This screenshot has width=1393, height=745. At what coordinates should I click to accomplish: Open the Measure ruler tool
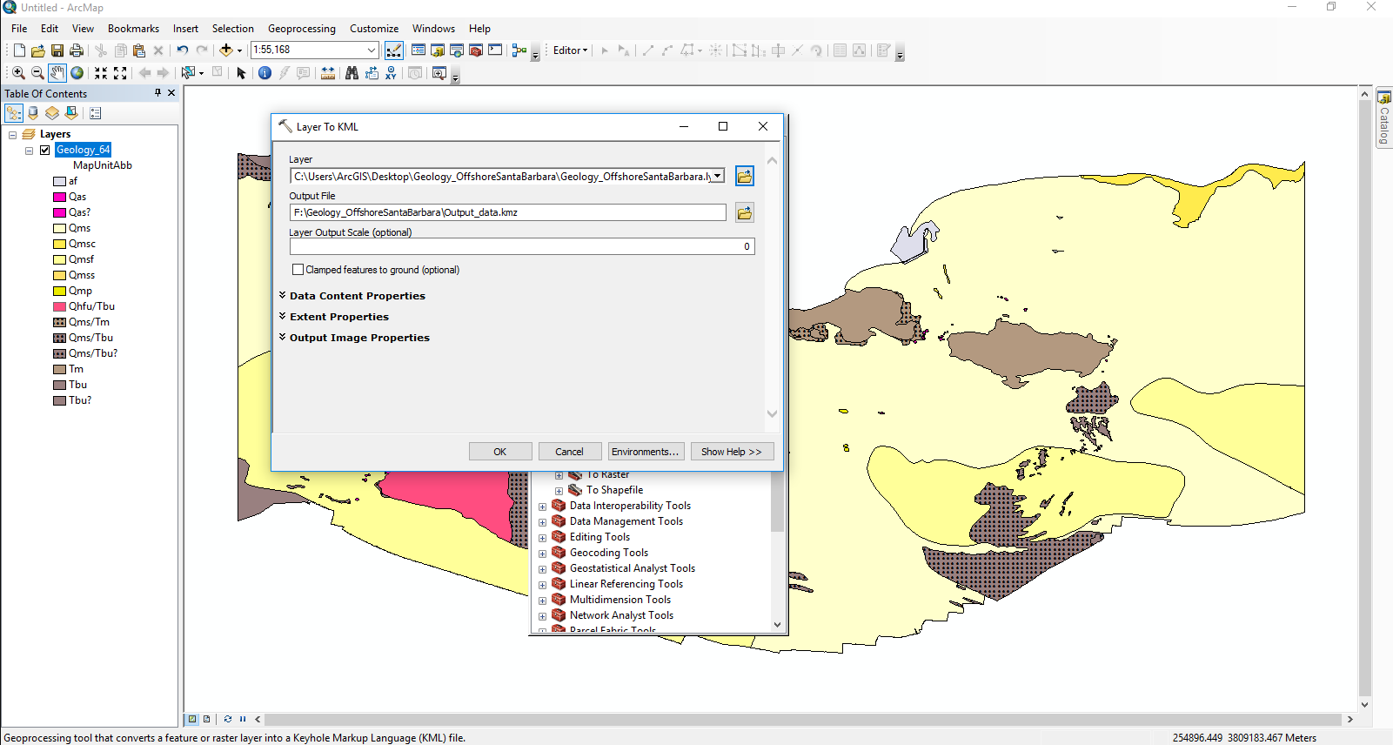[328, 73]
